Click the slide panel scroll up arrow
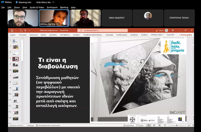This screenshot has height=132, width=201. pos(22,38)
